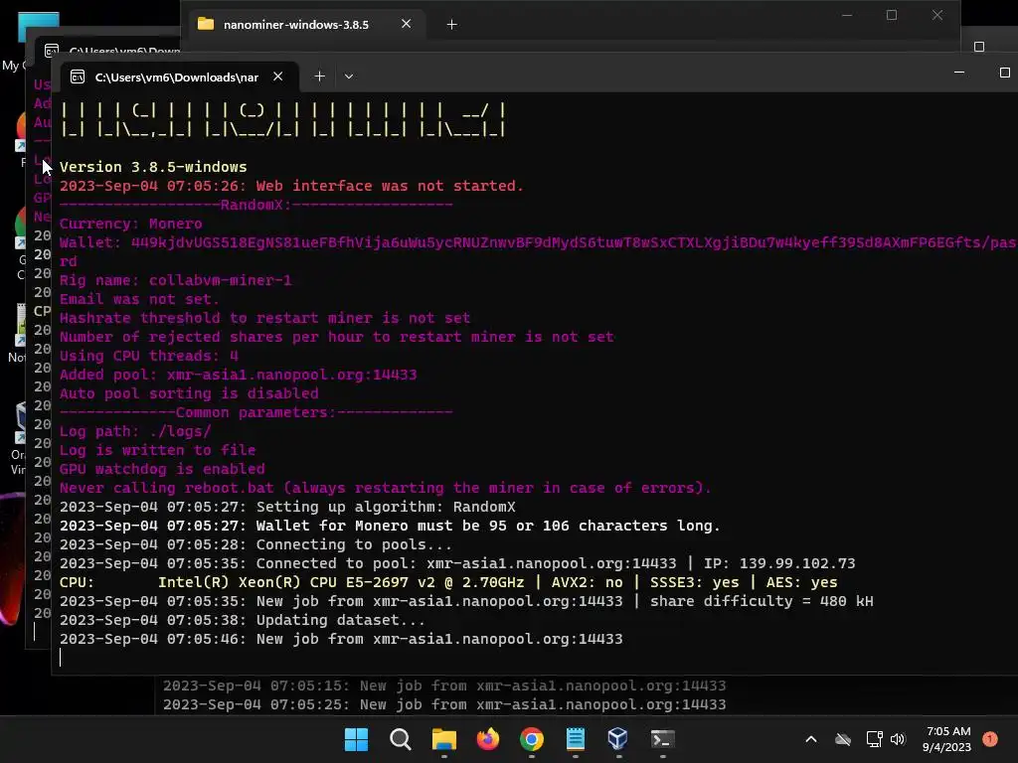This screenshot has width=1018, height=763.
Task: Click the 'Web interface was not started' line
Action: (291, 186)
